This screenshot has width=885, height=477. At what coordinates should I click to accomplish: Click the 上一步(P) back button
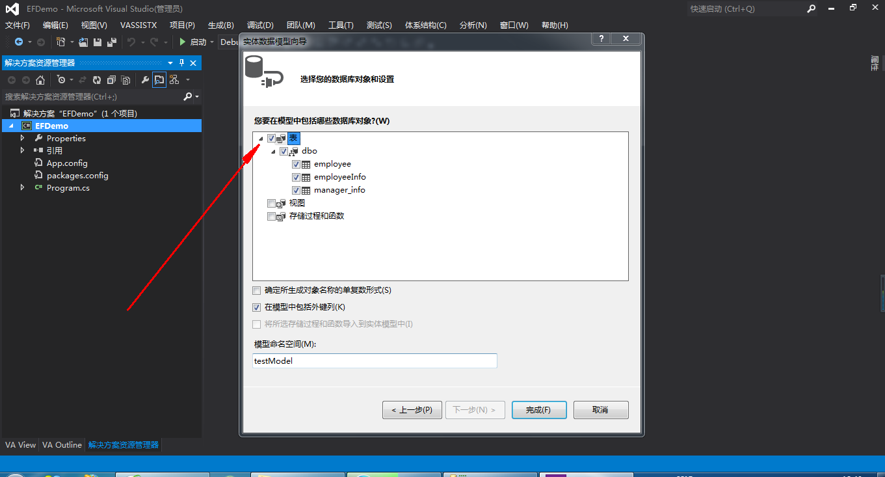coord(412,410)
